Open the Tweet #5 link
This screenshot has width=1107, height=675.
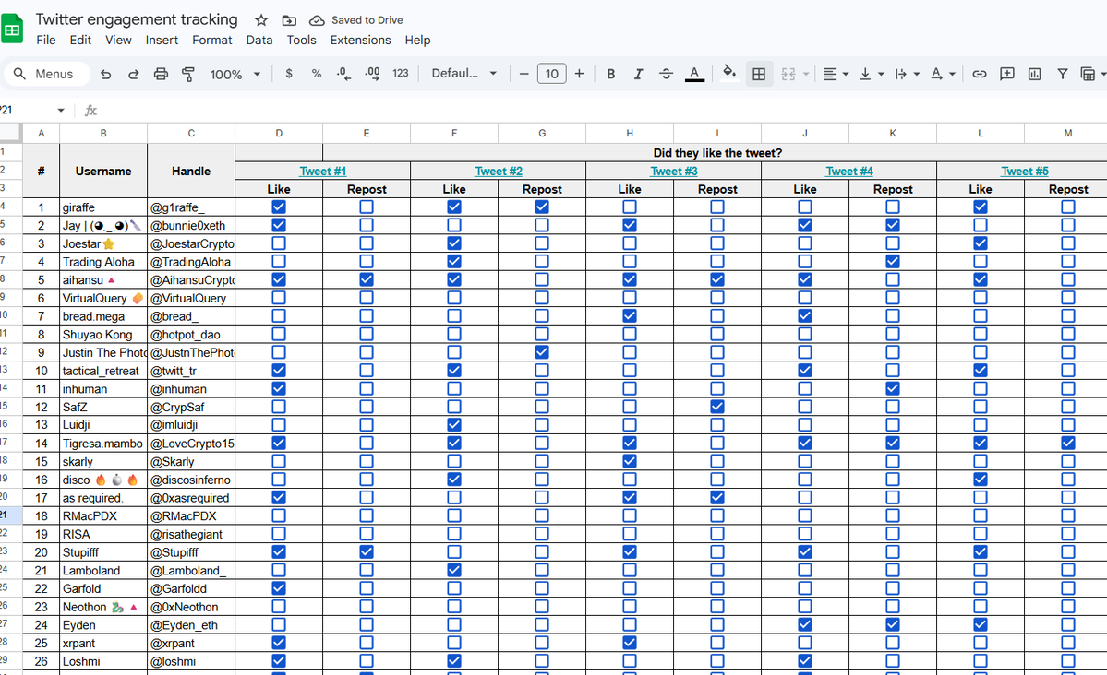tap(1025, 172)
